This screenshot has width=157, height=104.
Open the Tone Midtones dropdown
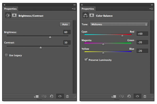click(119, 24)
